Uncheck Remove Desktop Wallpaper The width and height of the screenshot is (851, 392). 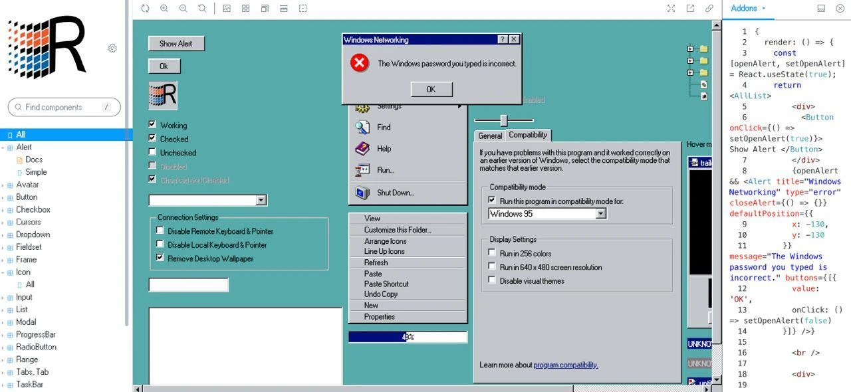pyautogui.click(x=160, y=258)
